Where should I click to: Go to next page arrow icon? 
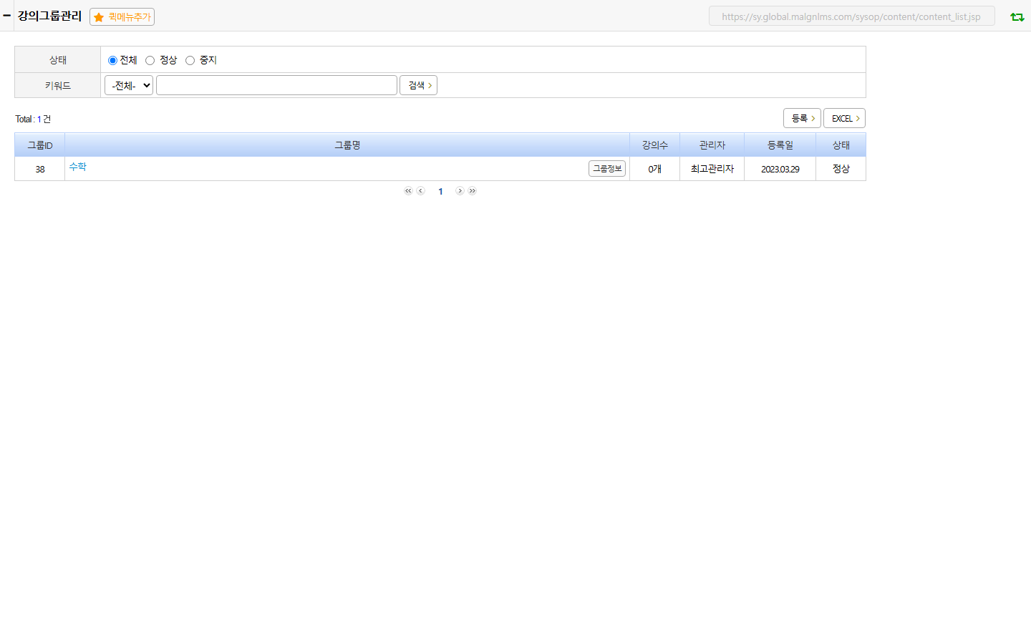pos(460,191)
